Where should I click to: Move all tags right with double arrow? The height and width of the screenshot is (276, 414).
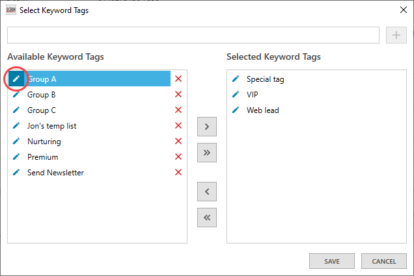[206, 153]
